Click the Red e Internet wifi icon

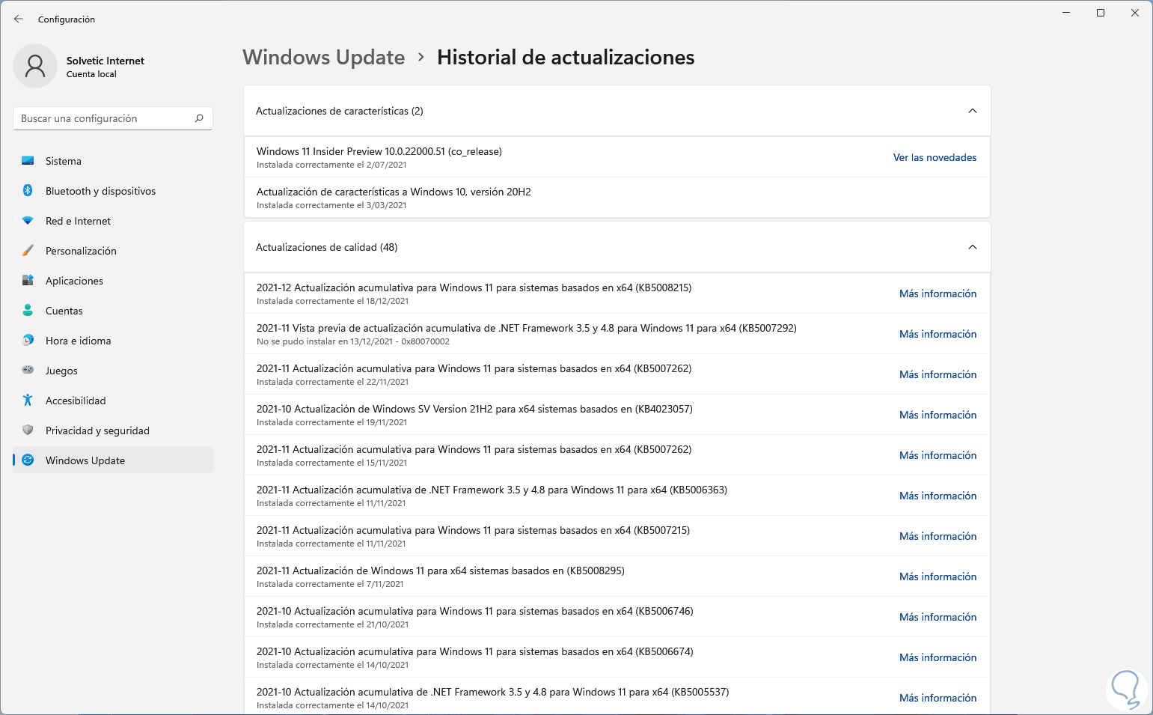28,221
